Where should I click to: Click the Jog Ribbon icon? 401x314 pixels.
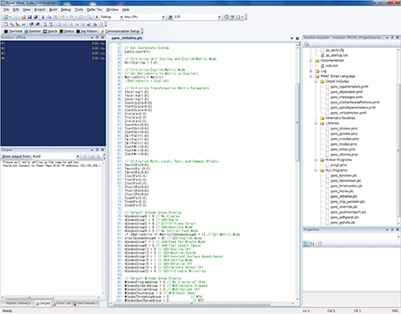(x=79, y=31)
